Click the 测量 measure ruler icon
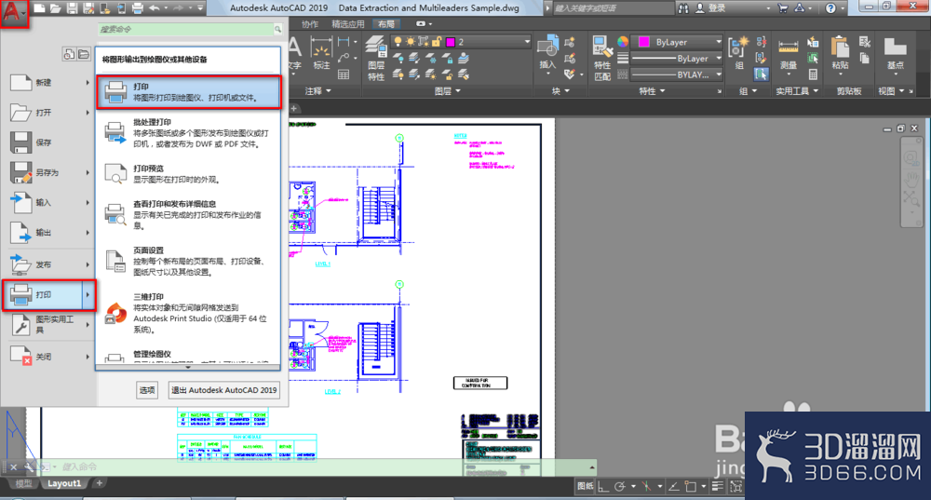 coord(788,53)
